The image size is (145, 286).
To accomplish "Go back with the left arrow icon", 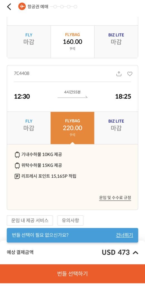I will [x=9, y=7].
